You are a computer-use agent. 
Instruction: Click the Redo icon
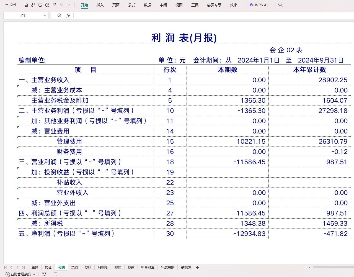(x=62, y=4)
